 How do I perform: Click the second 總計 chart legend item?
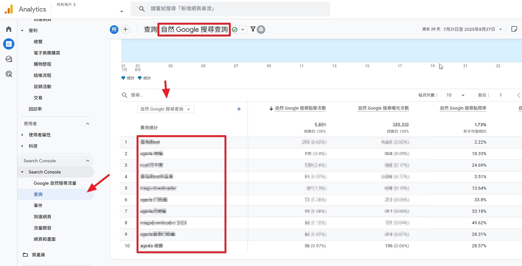point(144,78)
